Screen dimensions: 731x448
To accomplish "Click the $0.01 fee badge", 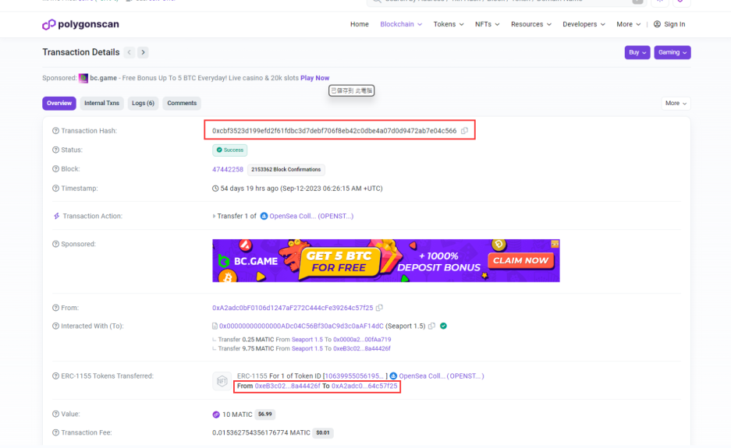I will [323, 432].
